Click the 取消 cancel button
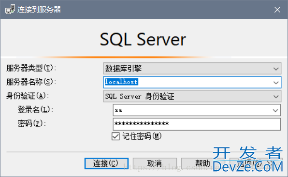 click(155, 163)
